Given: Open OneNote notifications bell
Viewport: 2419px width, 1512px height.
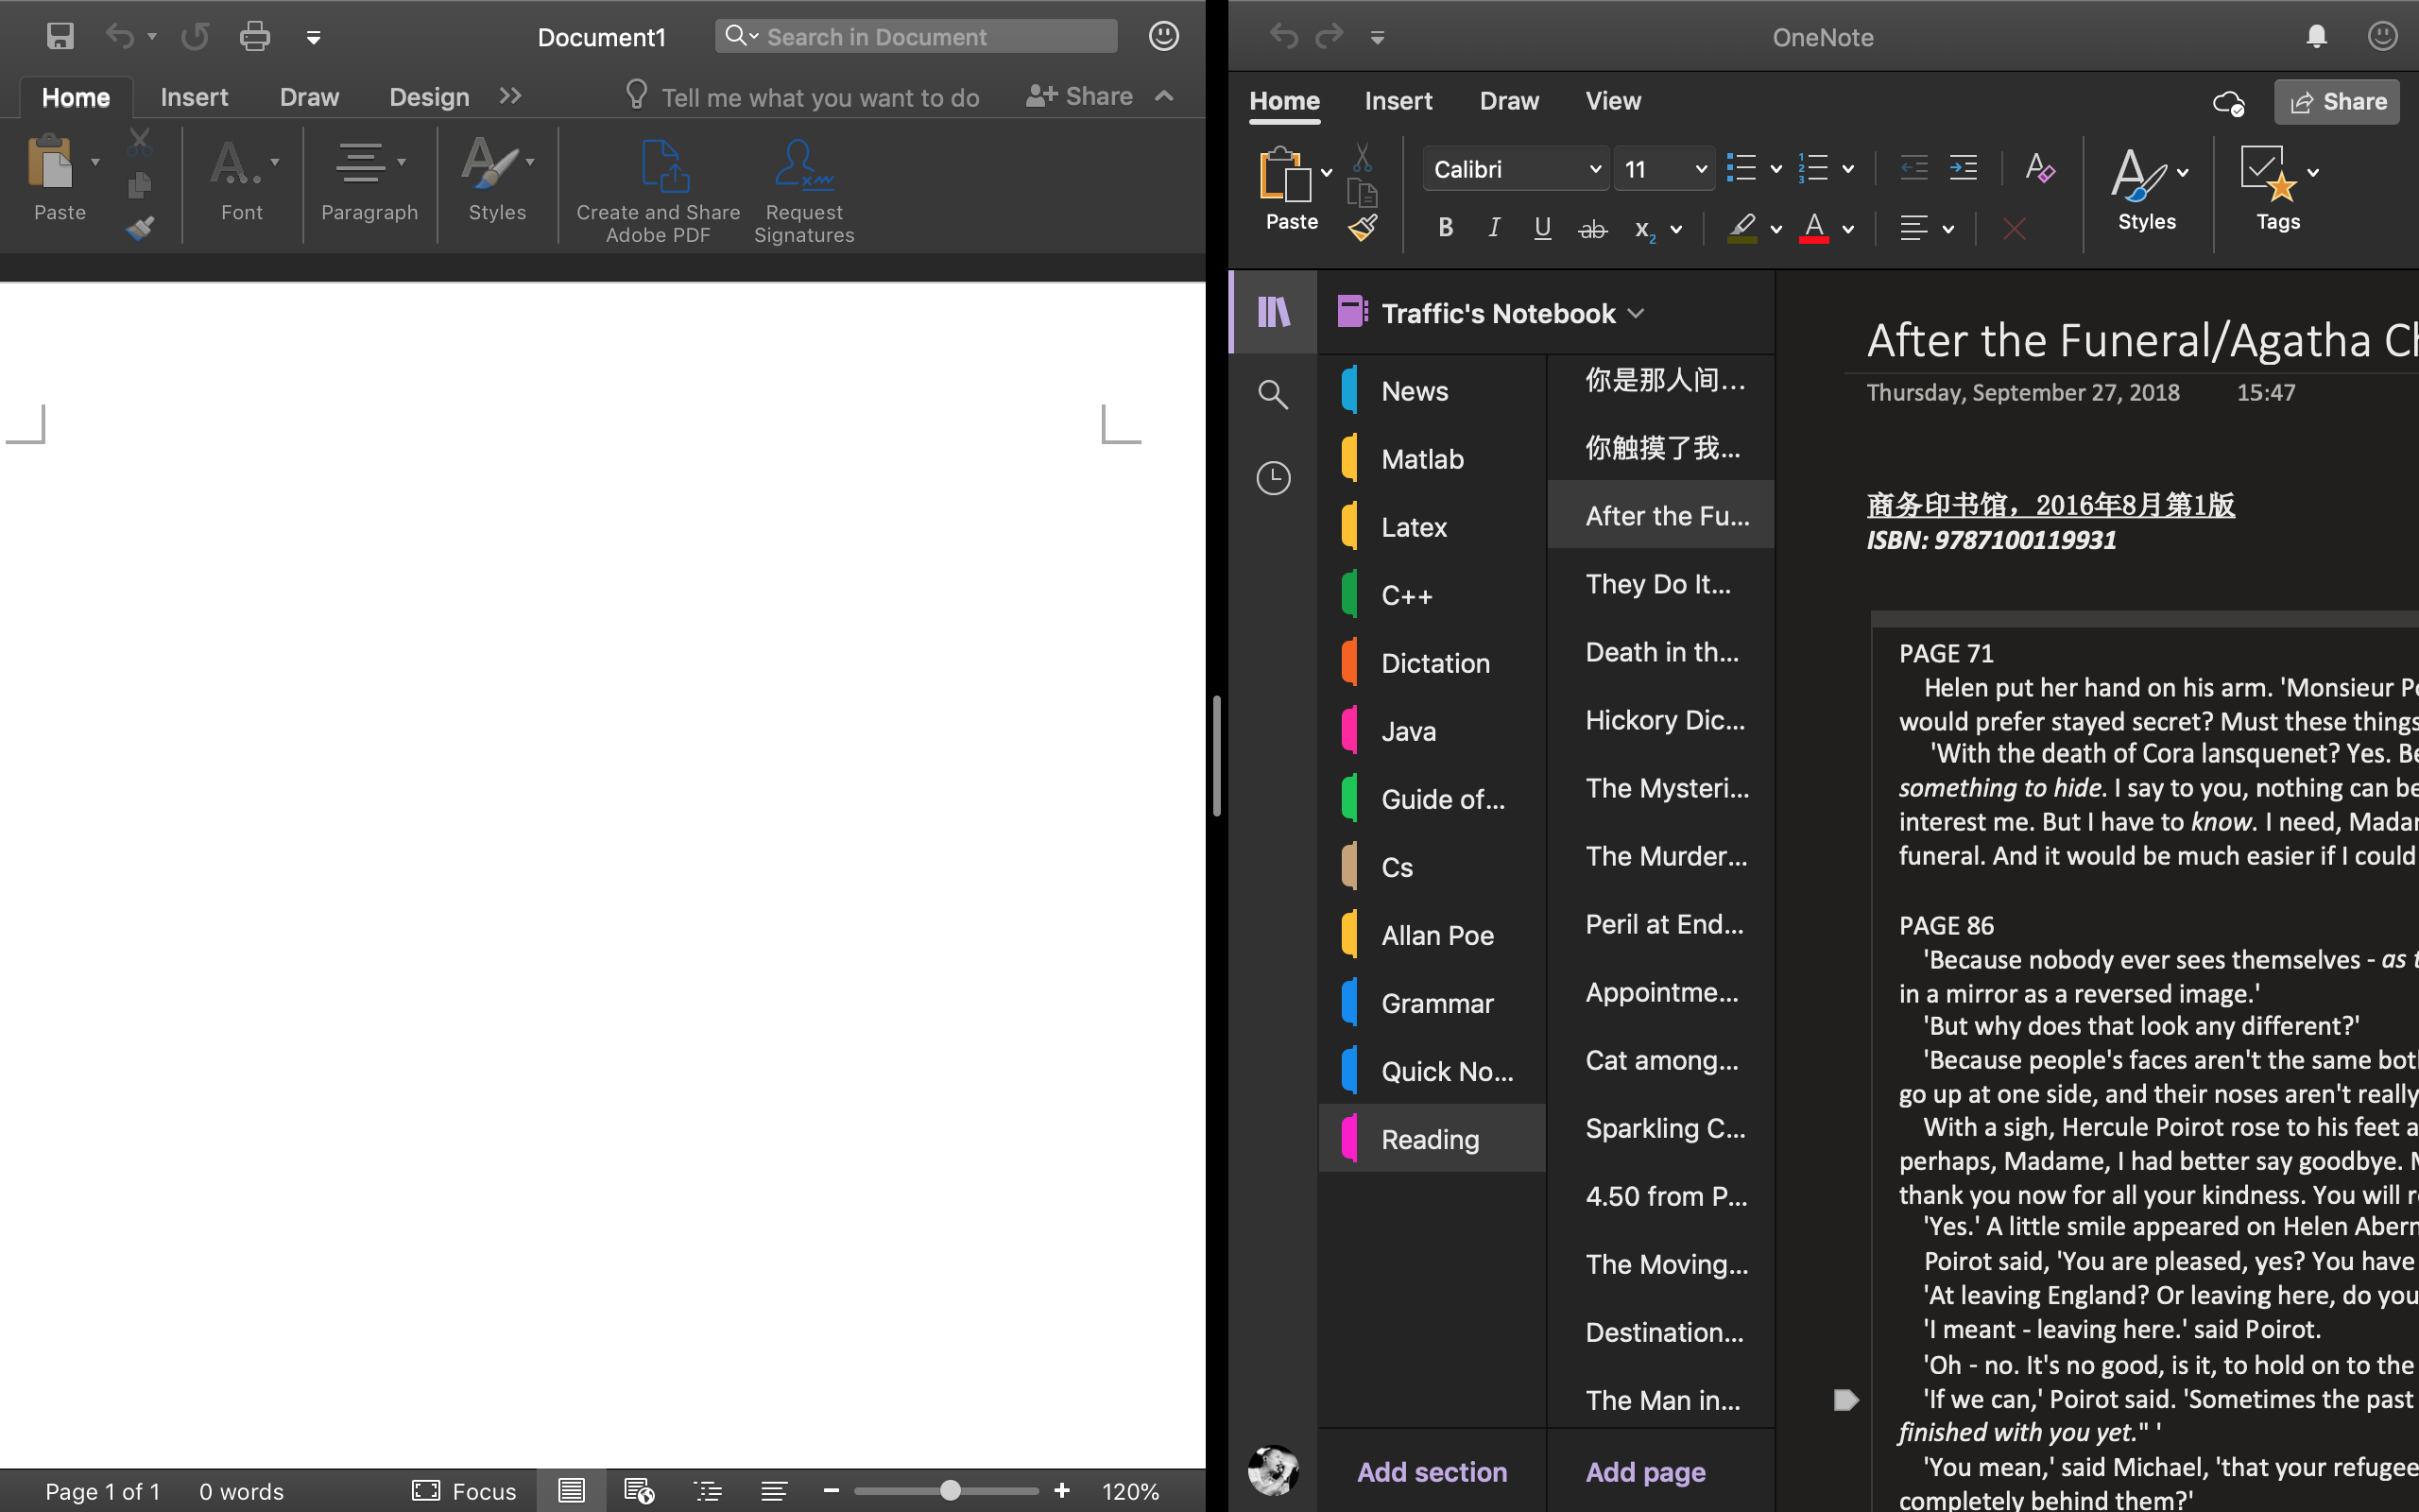Looking at the screenshot, I should [2316, 37].
